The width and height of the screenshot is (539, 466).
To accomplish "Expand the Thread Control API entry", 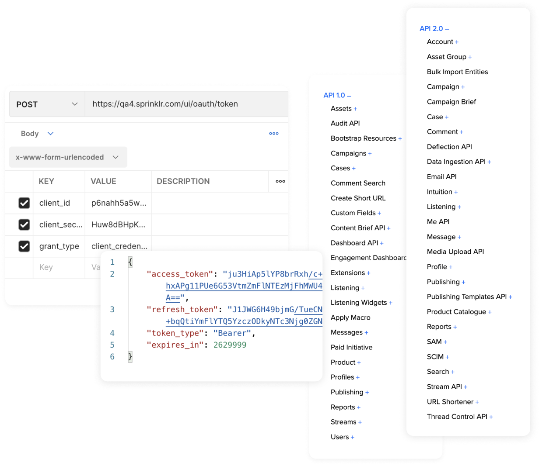I will (491, 416).
